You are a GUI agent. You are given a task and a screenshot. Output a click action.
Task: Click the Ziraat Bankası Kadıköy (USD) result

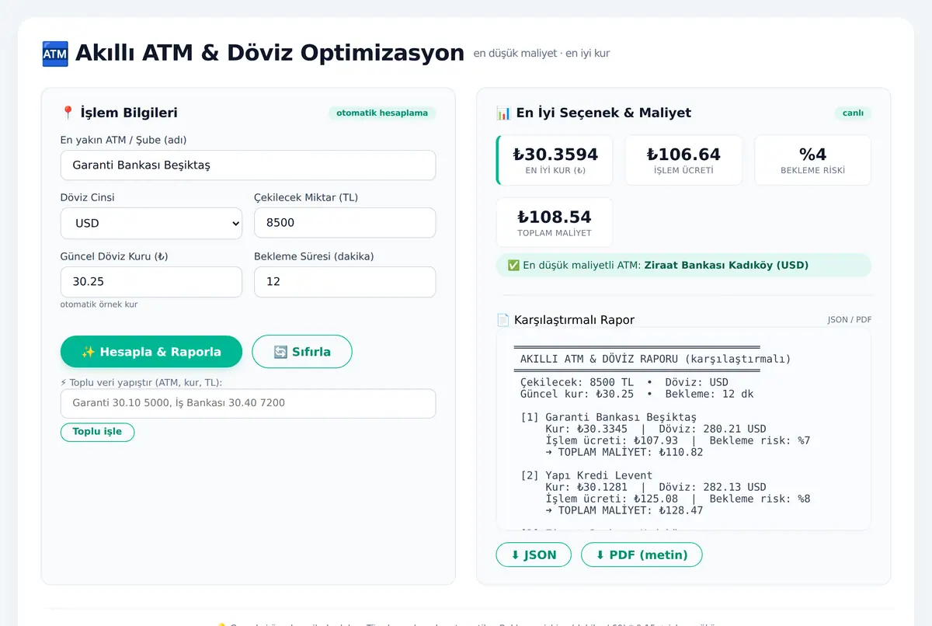tap(726, 265)
